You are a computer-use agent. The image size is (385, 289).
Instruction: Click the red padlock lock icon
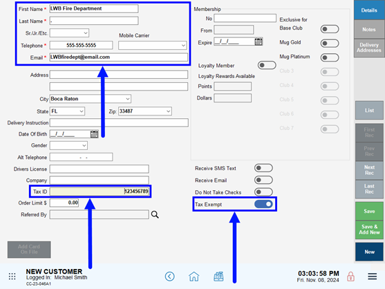pyautogui.click(x=350, y=277)
